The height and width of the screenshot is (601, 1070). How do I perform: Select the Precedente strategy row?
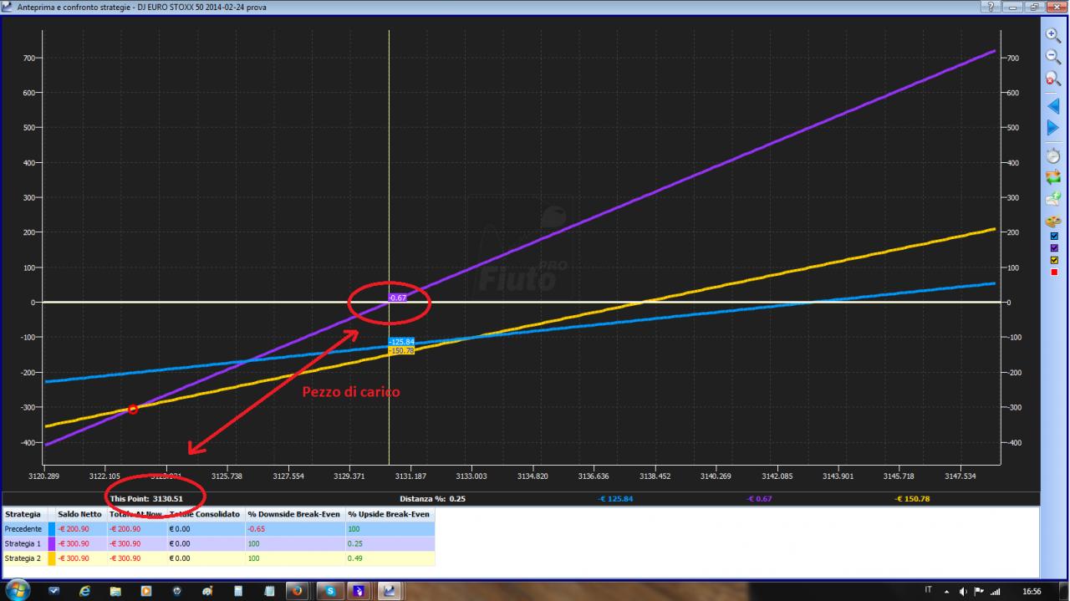219,529
